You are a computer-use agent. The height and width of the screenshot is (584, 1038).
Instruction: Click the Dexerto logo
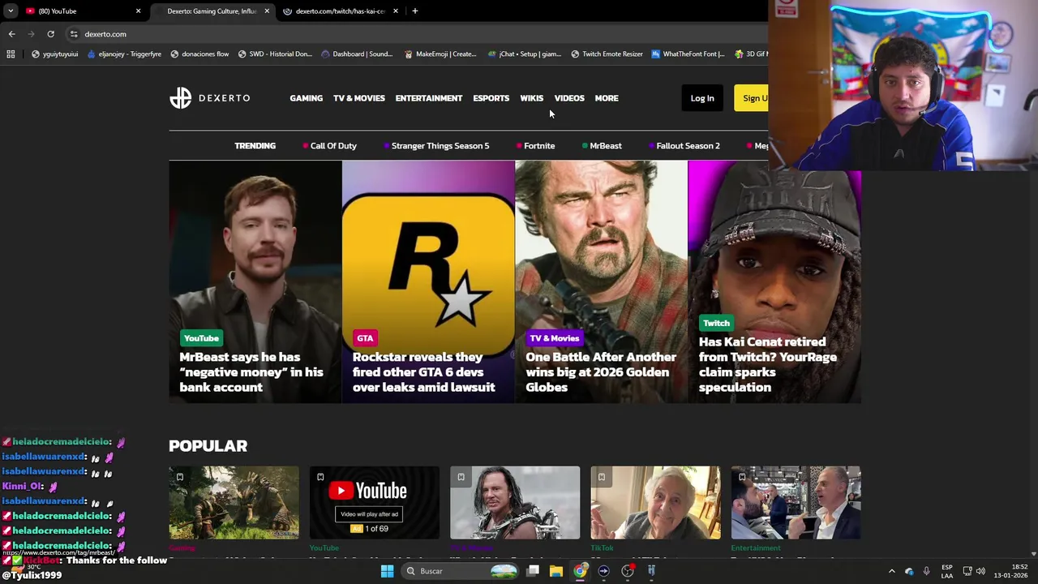(x=210, y=98)
